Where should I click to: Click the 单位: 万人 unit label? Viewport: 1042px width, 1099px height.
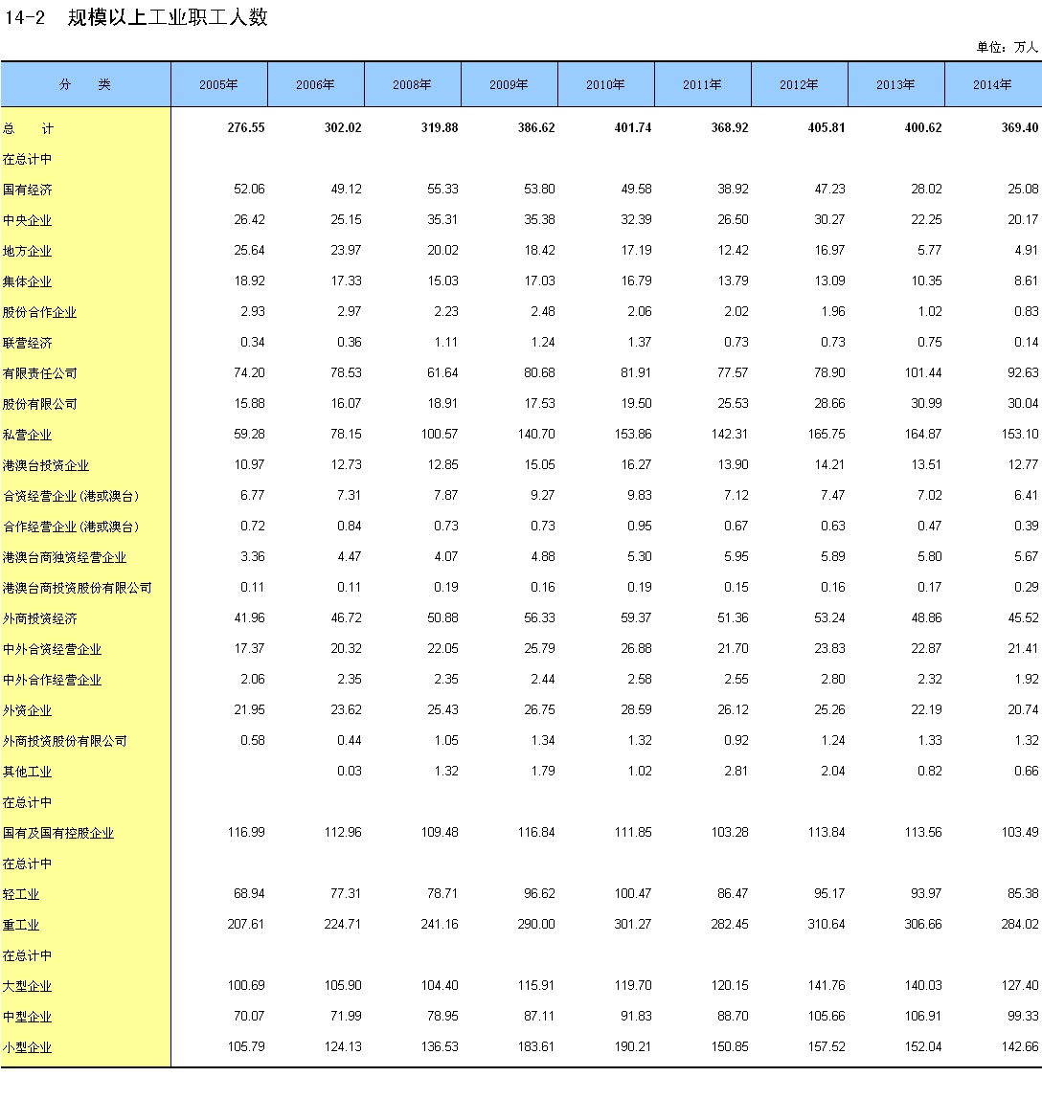(x=1007, y=47)
